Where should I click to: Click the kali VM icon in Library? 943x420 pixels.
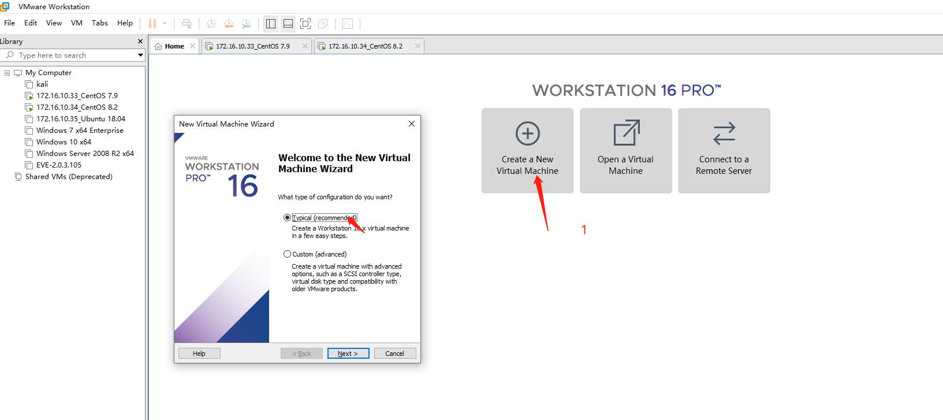(29, 84)
